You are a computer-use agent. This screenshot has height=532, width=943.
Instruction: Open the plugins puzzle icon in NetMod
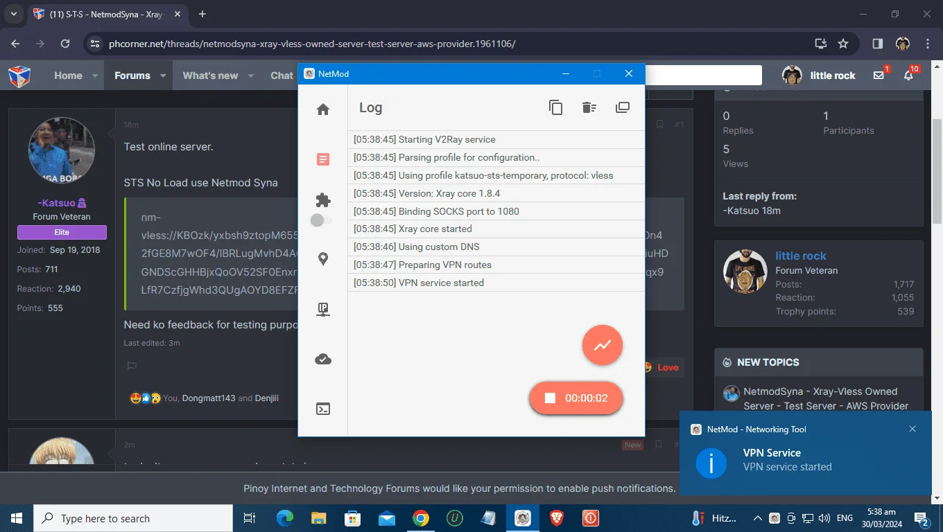point(323,200)
